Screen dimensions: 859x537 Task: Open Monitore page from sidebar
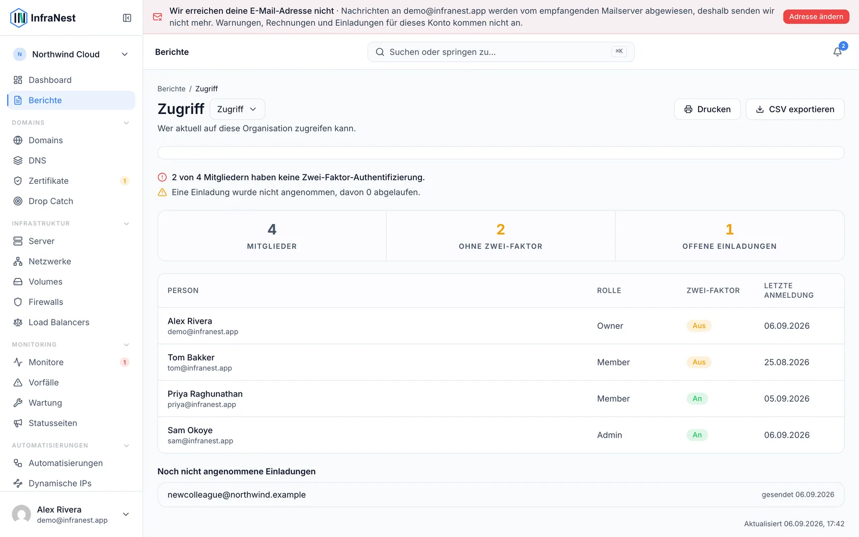tap(71, 362)
